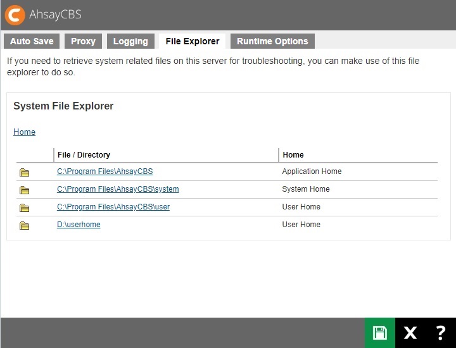Click folder icon next to D:\userhome
This screenshot has height=348, width=456.
point(25,225)
